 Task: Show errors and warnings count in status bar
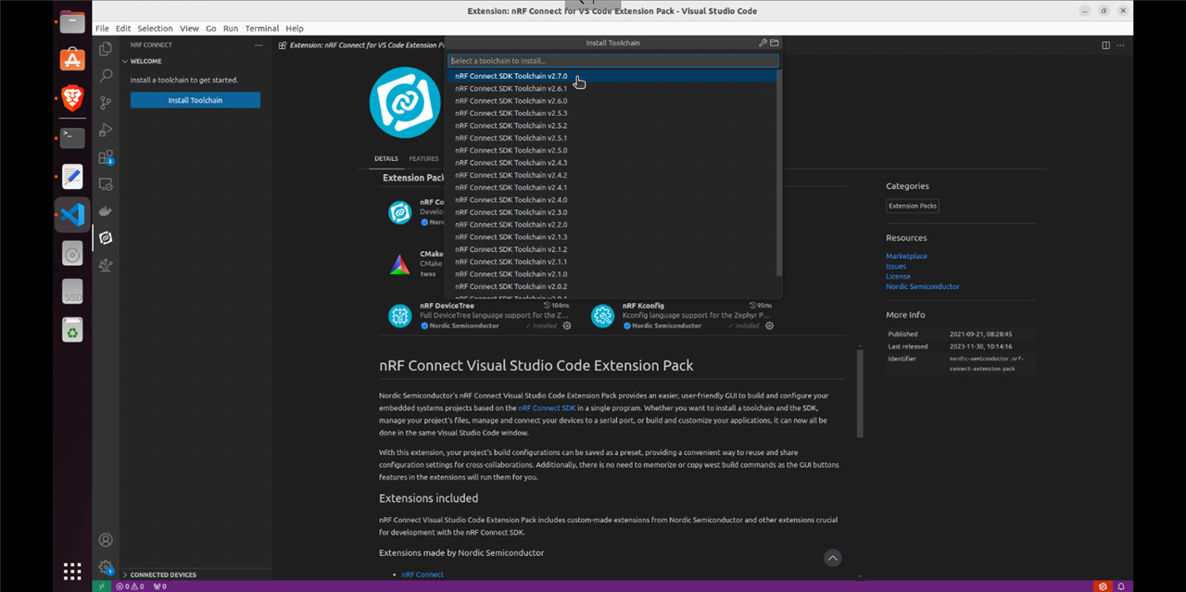pos(128,586)
